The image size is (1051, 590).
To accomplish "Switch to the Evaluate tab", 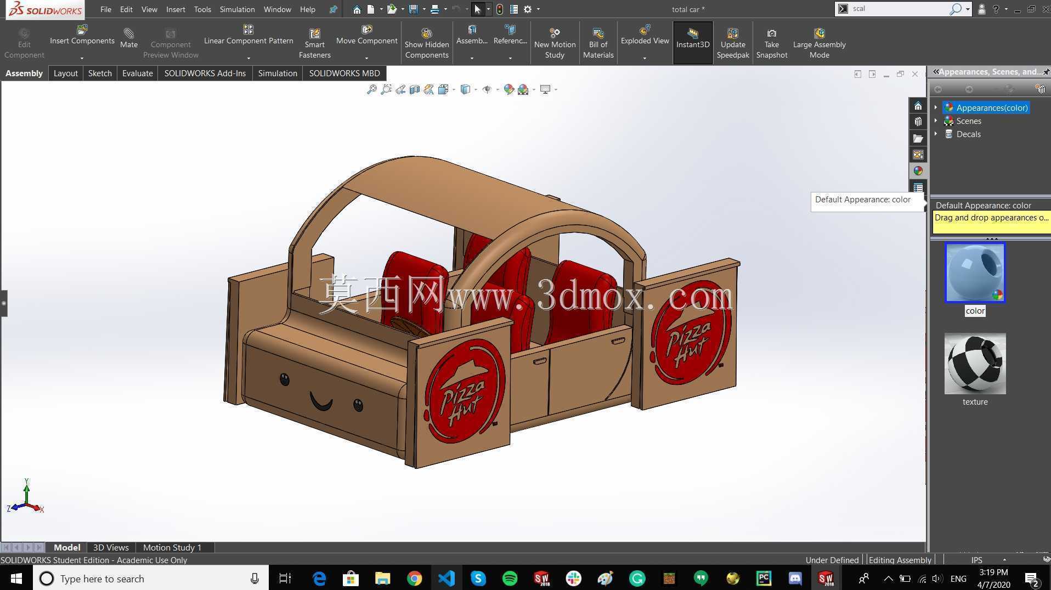I will coord(137,73).
